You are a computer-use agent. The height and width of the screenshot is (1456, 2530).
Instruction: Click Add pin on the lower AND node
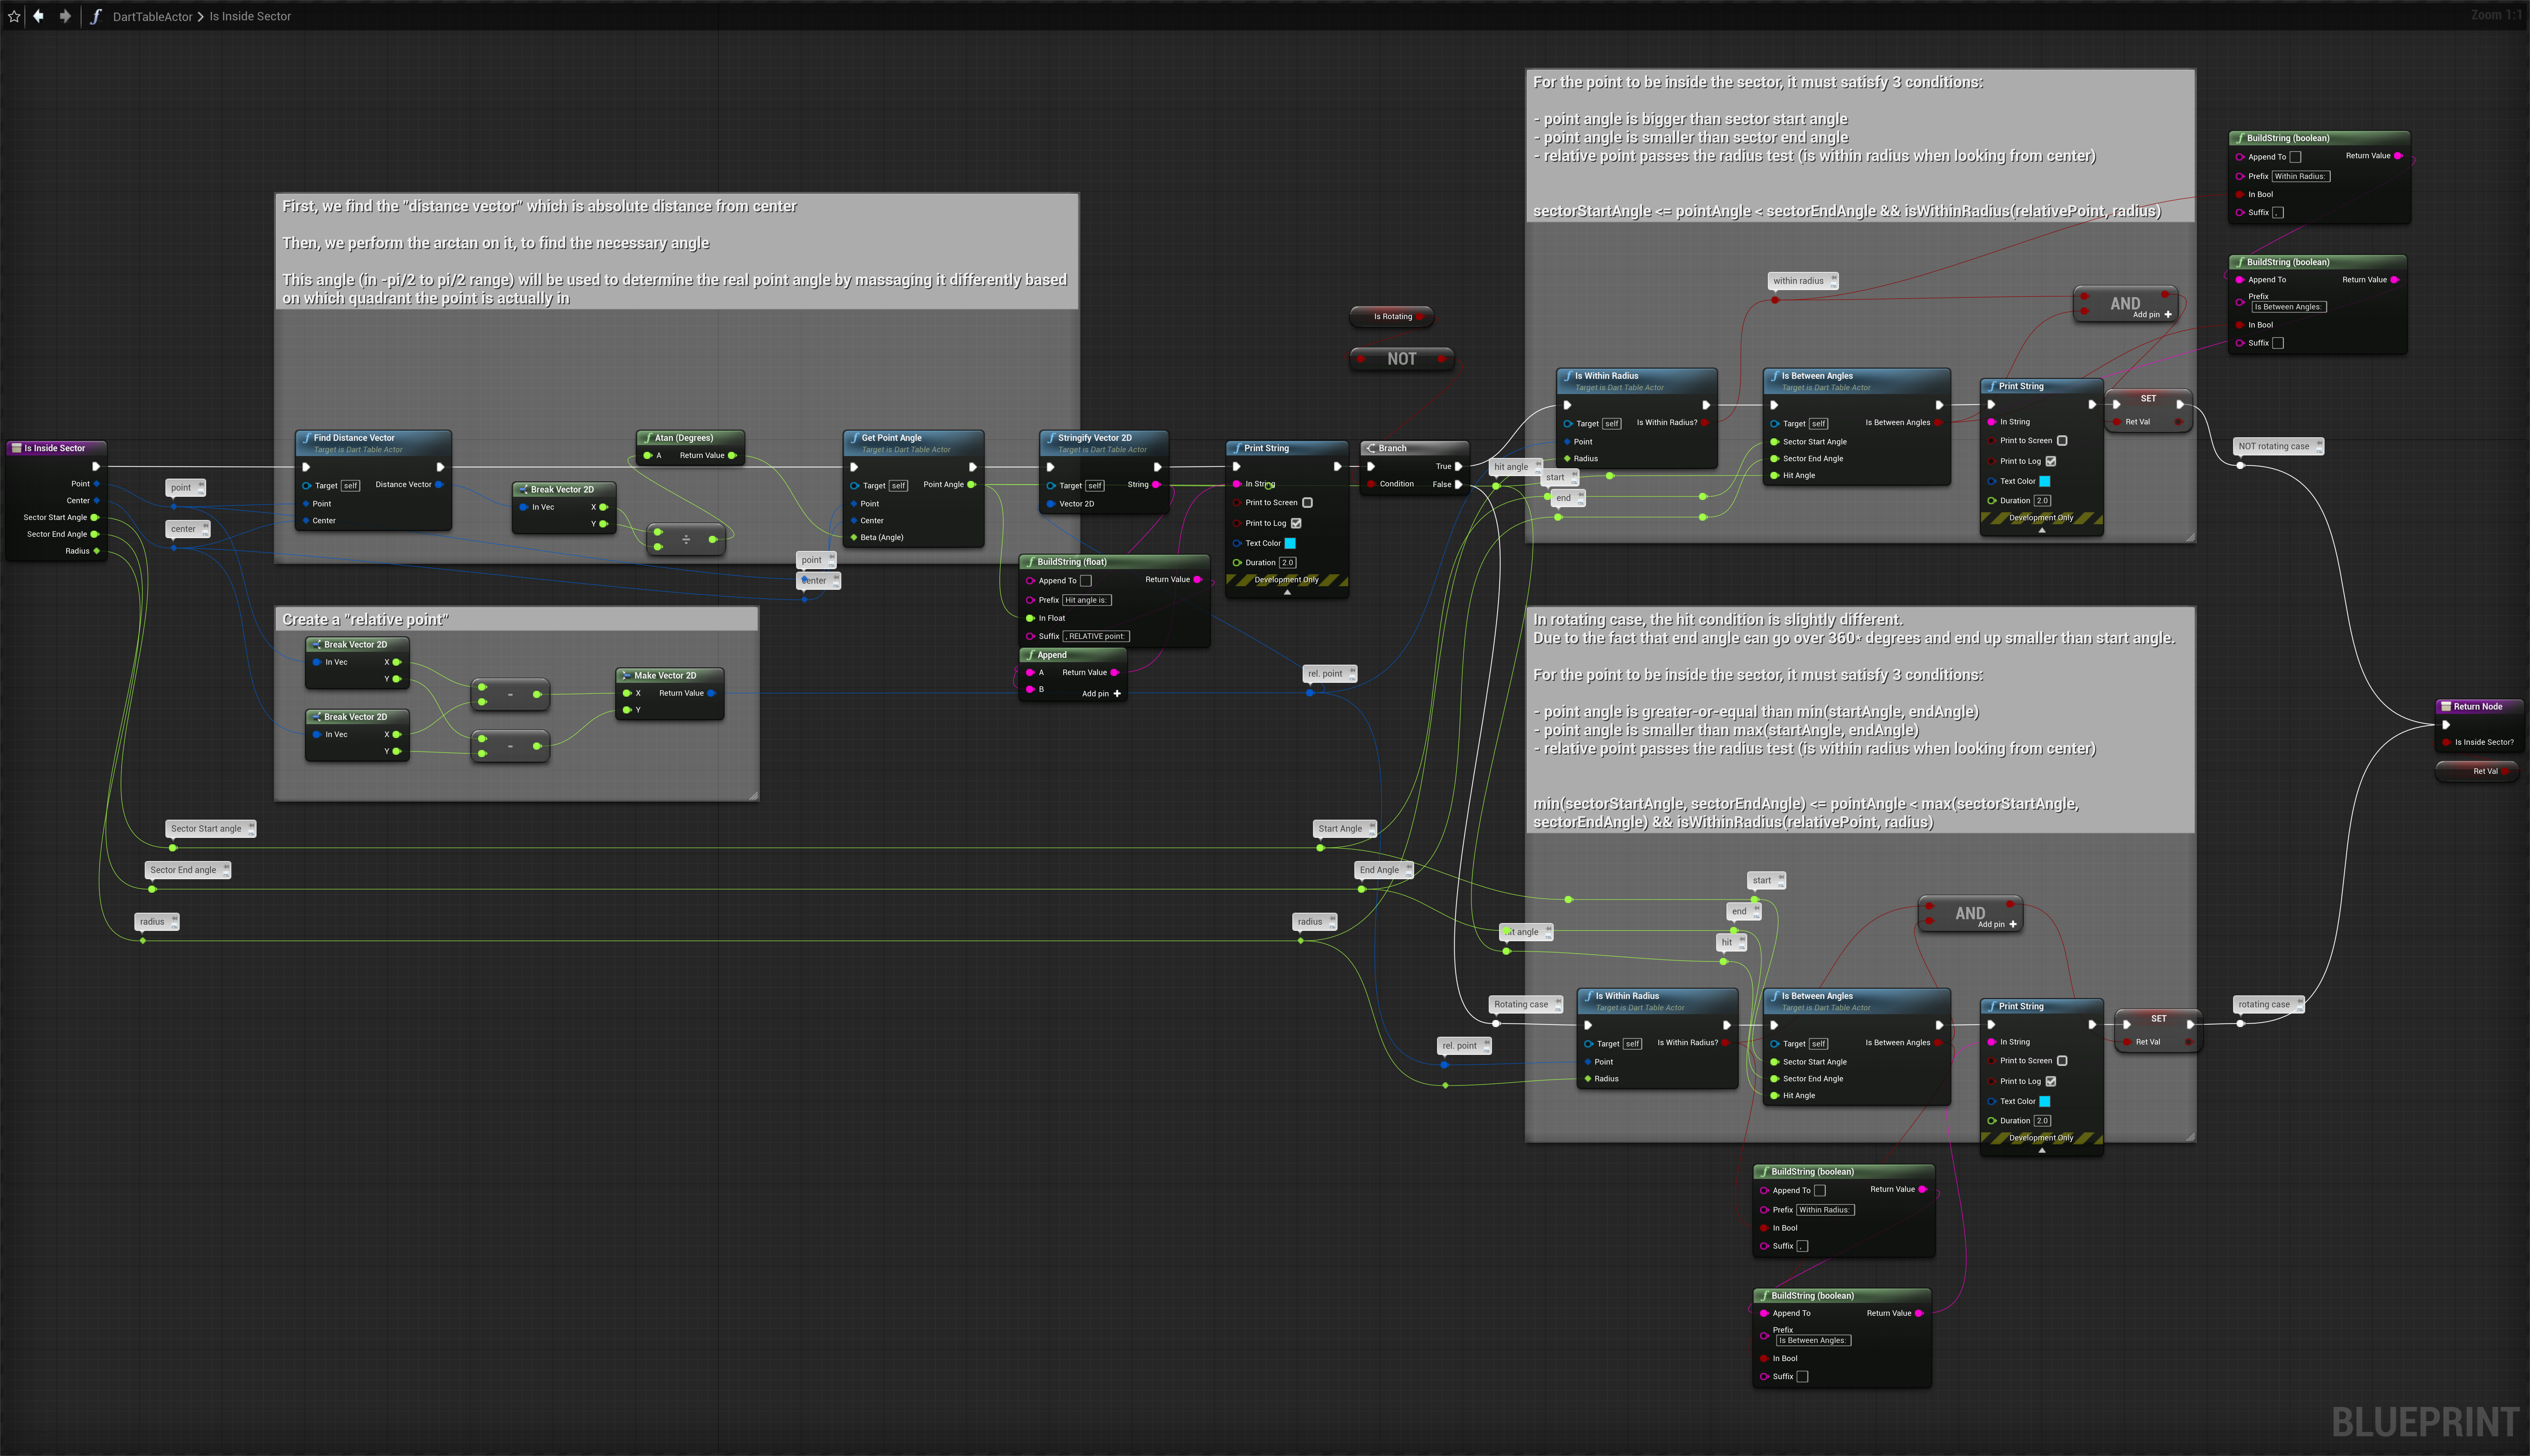point(1997,925)
